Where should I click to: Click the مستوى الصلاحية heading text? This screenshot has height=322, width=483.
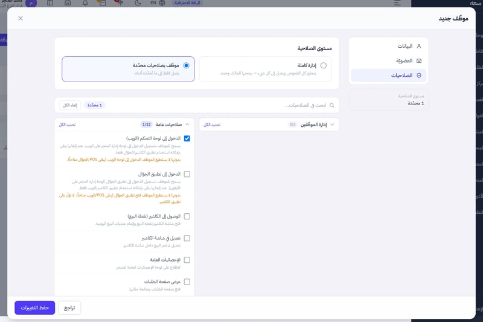tap(315, 48)
